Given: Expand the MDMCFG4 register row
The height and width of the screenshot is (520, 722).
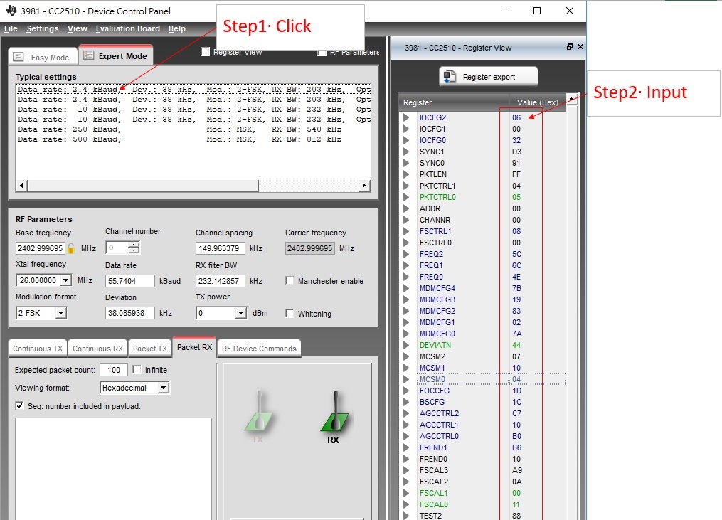Looking at the screenshot, I should [406, 288].
